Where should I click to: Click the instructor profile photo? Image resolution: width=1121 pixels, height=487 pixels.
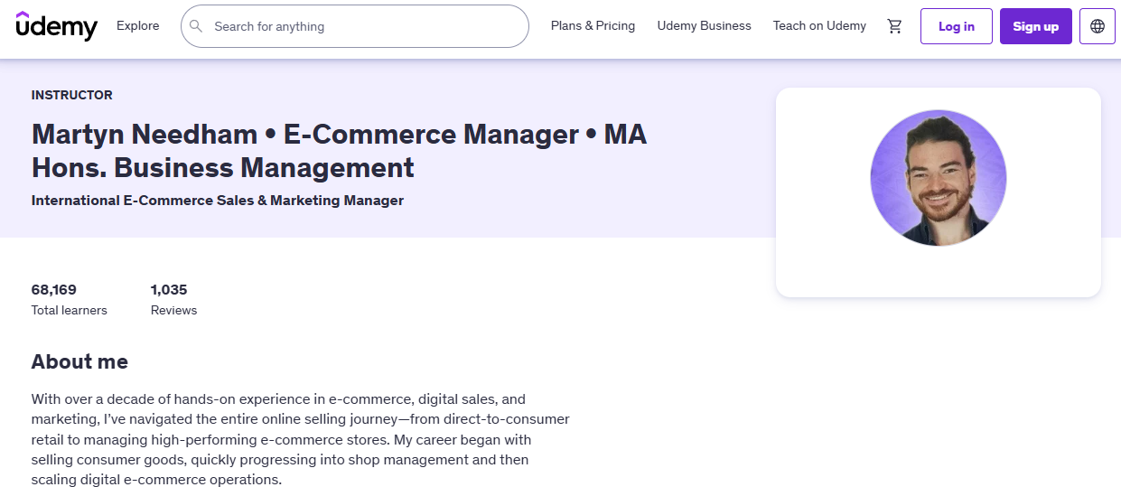[939, 178]
